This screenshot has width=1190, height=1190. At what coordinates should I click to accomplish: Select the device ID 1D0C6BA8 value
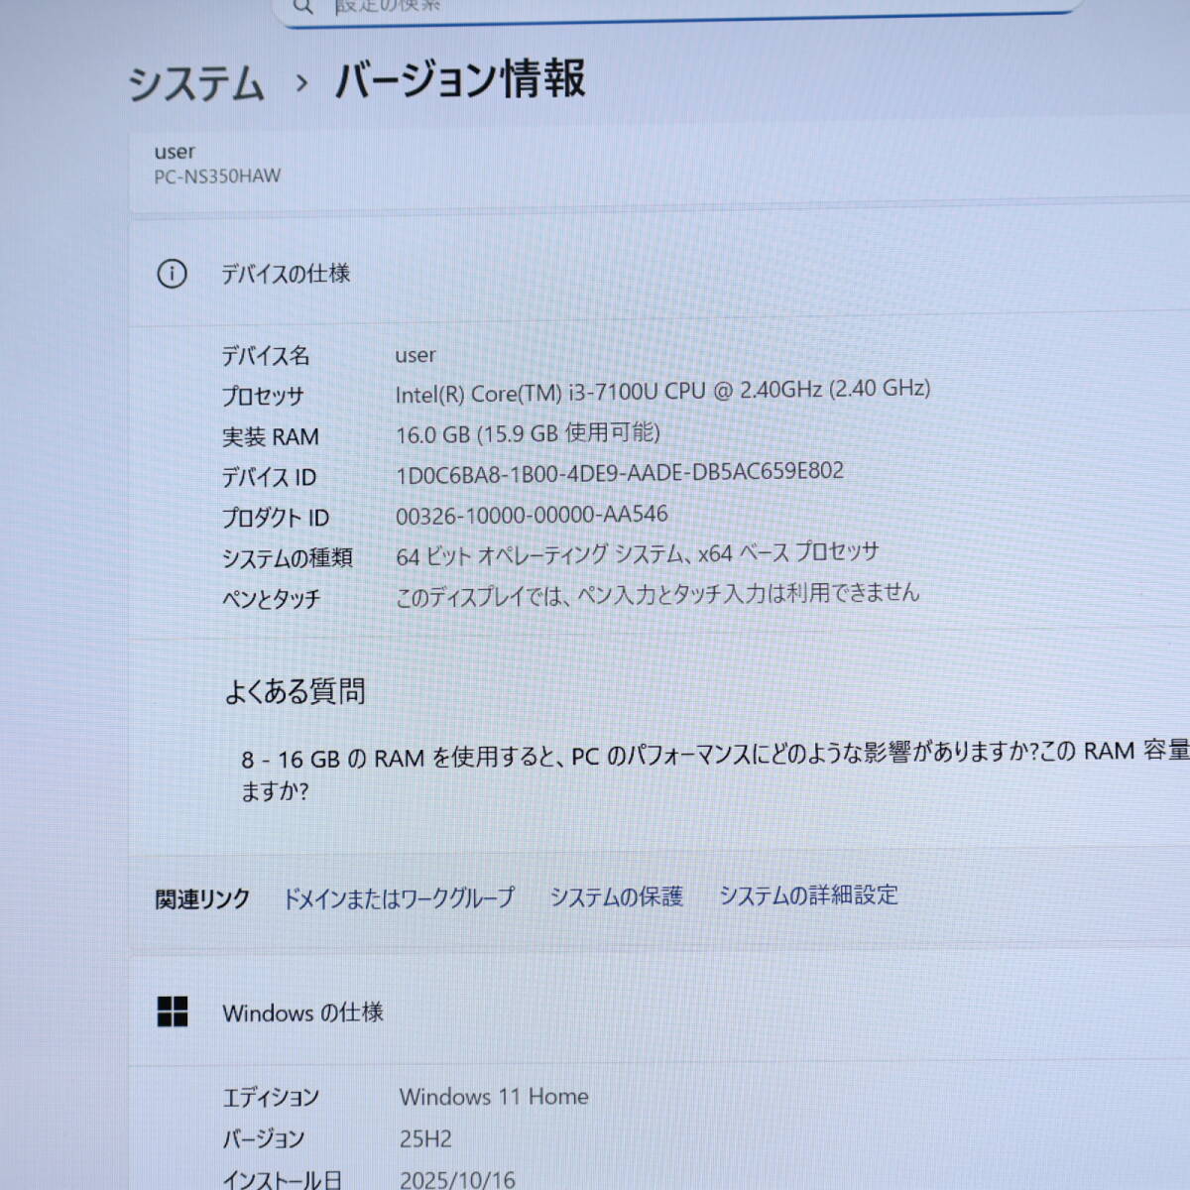coord(620,473)
